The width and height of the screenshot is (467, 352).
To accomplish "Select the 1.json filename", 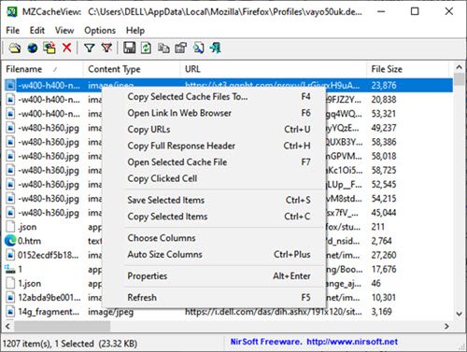I will [29, 284].
